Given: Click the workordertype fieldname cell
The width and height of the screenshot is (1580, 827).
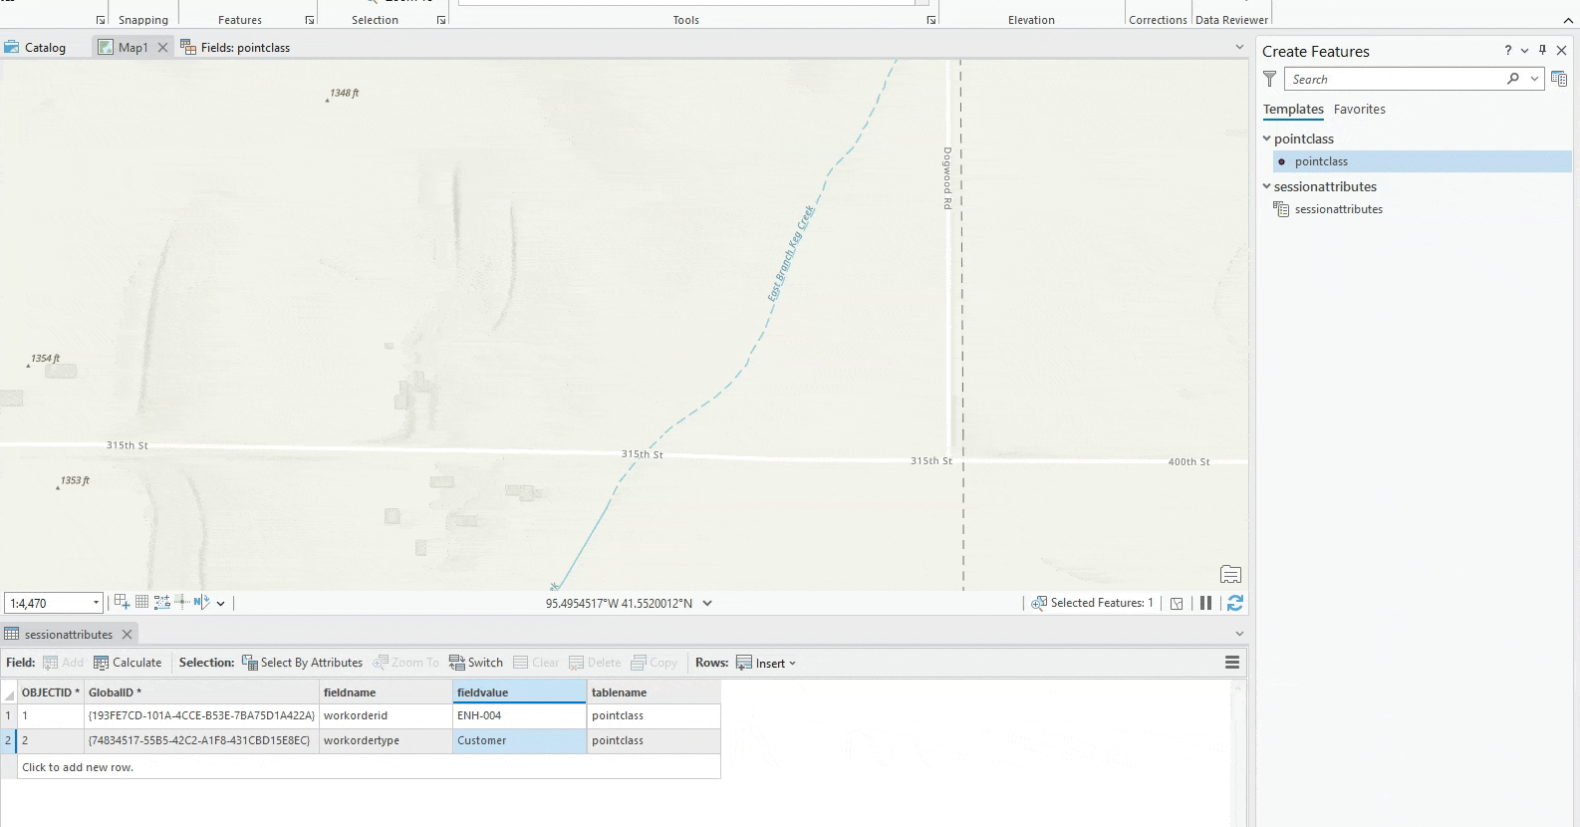Looking at the screenshot, I should click(x=386, y=740).
